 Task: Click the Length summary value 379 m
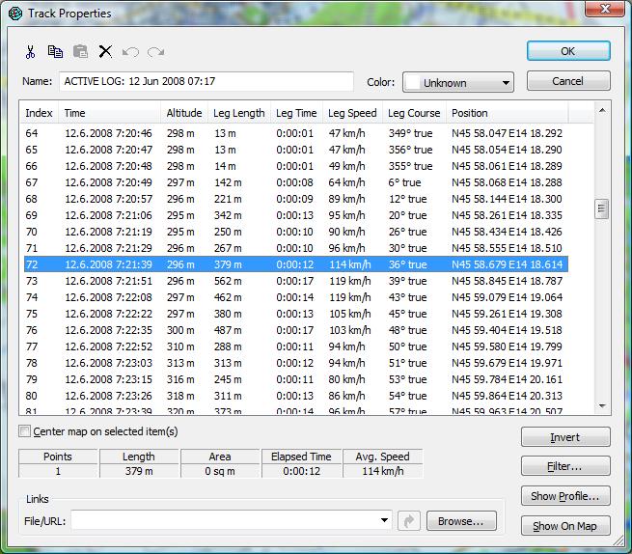[139, 471]
